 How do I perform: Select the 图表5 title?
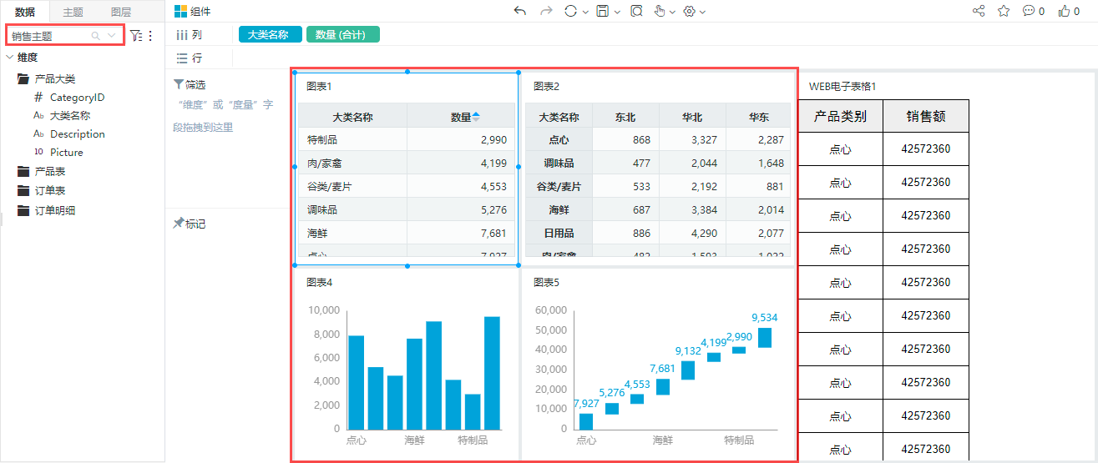(x=546, y=283)
